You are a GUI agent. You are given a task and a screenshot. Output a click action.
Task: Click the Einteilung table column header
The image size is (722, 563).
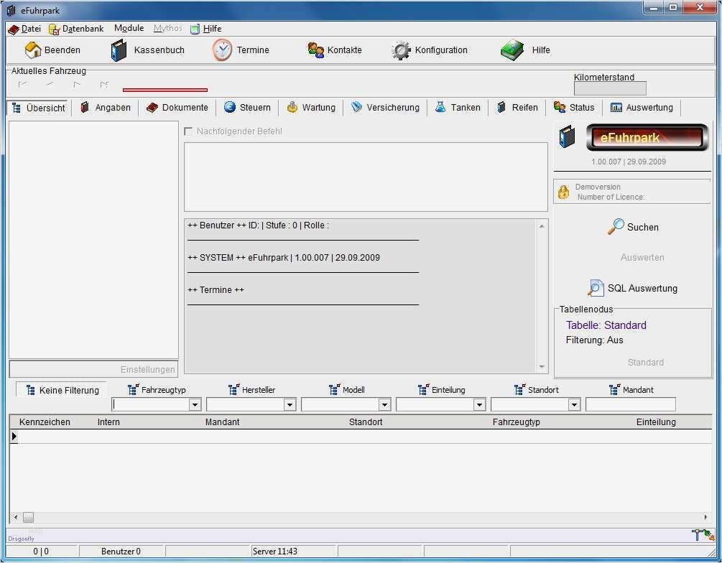click(656, 422)
